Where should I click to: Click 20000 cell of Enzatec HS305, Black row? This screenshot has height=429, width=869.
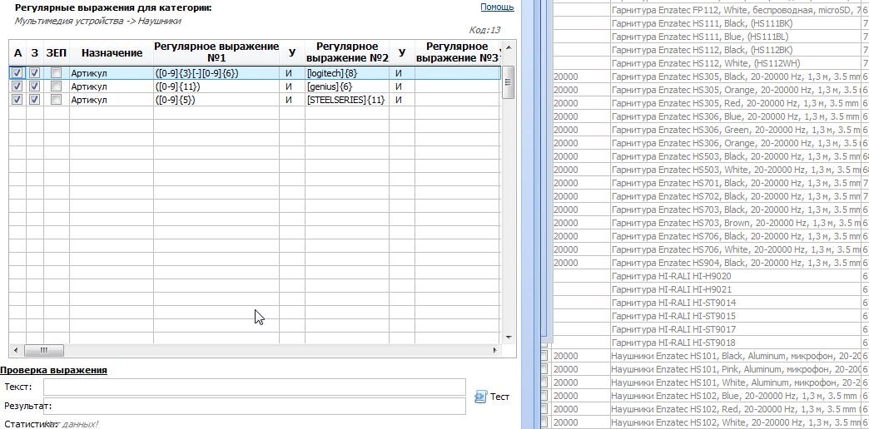coord(581,76)
